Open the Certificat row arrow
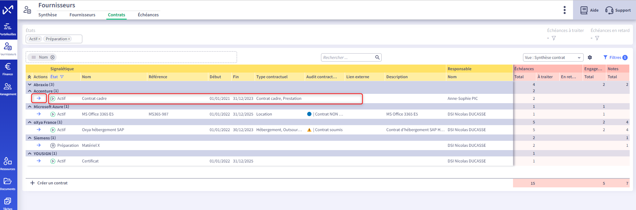636x210 pixels. tap(39, 161)
